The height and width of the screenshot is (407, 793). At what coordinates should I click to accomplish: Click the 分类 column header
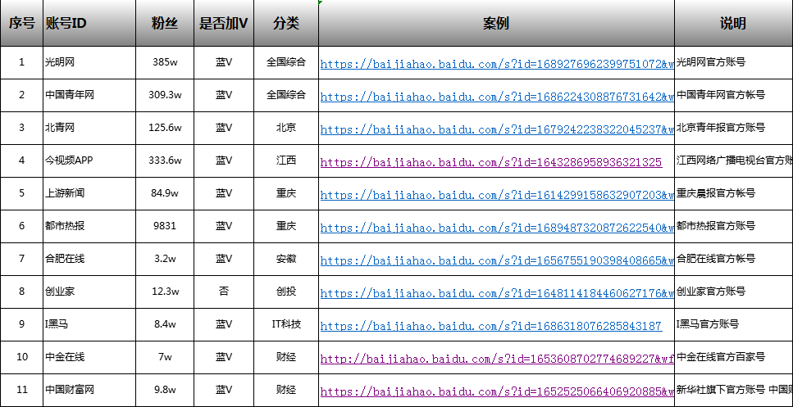[x=286, y=23]
